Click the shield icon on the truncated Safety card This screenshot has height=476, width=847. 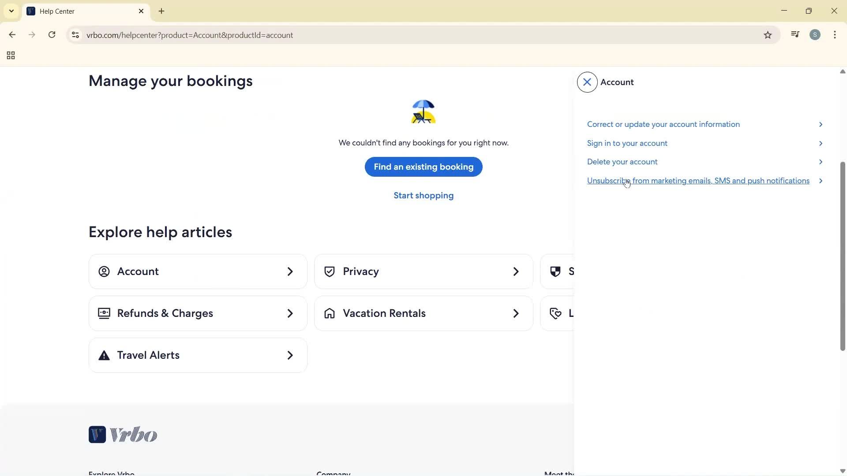555,271
